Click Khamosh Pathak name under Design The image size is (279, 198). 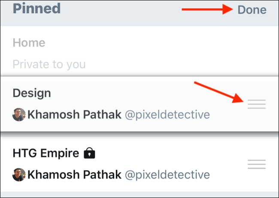coord(74,115)
